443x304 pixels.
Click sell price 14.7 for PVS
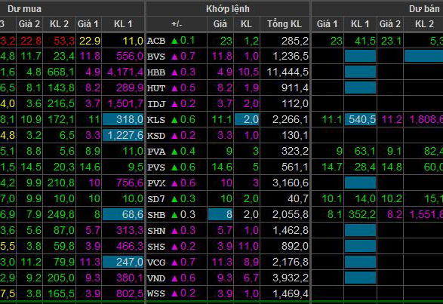click(x=332, y=167)
